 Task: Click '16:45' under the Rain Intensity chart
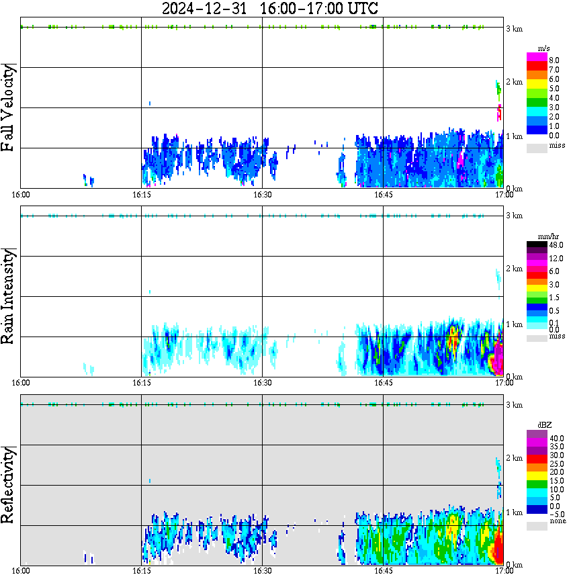384,383
